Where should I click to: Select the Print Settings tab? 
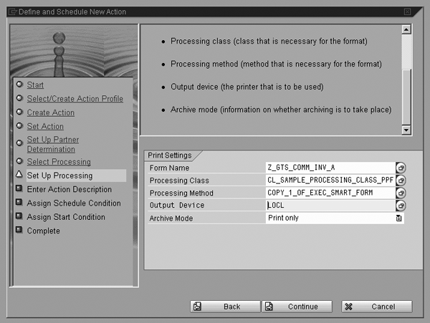(170, 155)
